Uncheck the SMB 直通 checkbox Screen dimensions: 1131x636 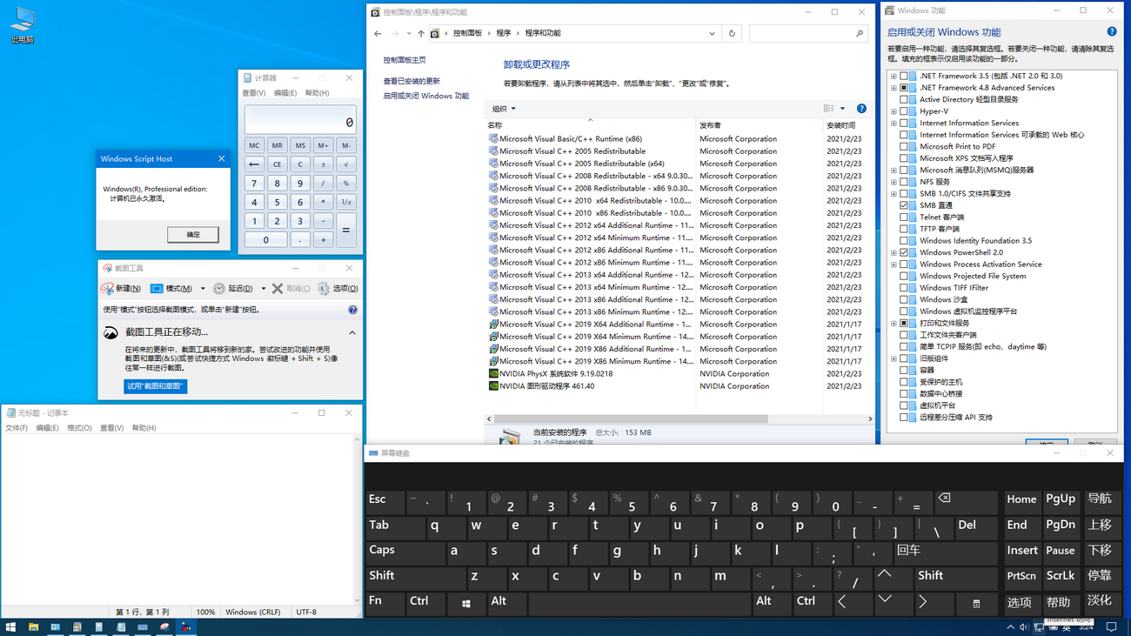point(904,205)
